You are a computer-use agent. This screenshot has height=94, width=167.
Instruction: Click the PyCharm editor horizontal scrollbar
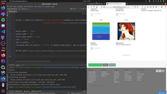pyautogui.click(x=33, y=61)
